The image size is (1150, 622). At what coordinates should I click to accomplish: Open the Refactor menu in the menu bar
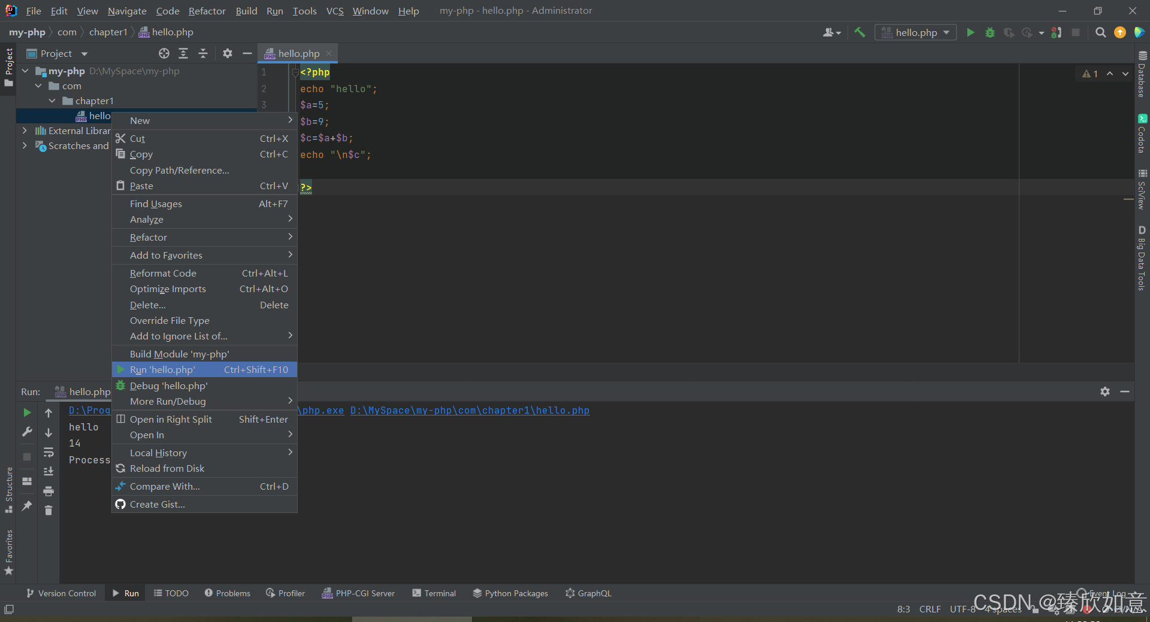point(207,11)
